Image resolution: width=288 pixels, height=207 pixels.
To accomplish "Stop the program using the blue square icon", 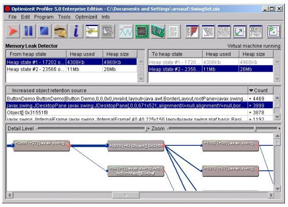I will pos(44,31).
